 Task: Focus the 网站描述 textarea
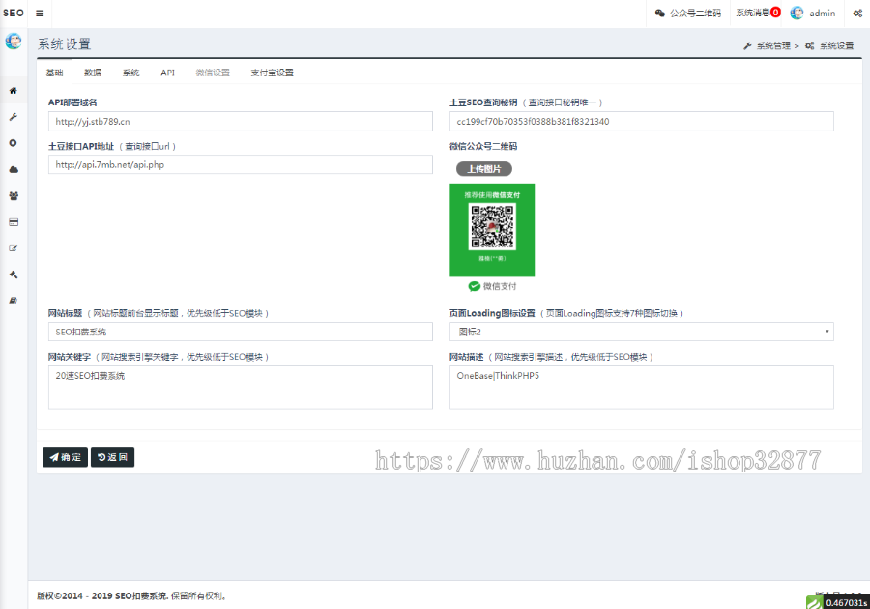[x=642, y=387]
